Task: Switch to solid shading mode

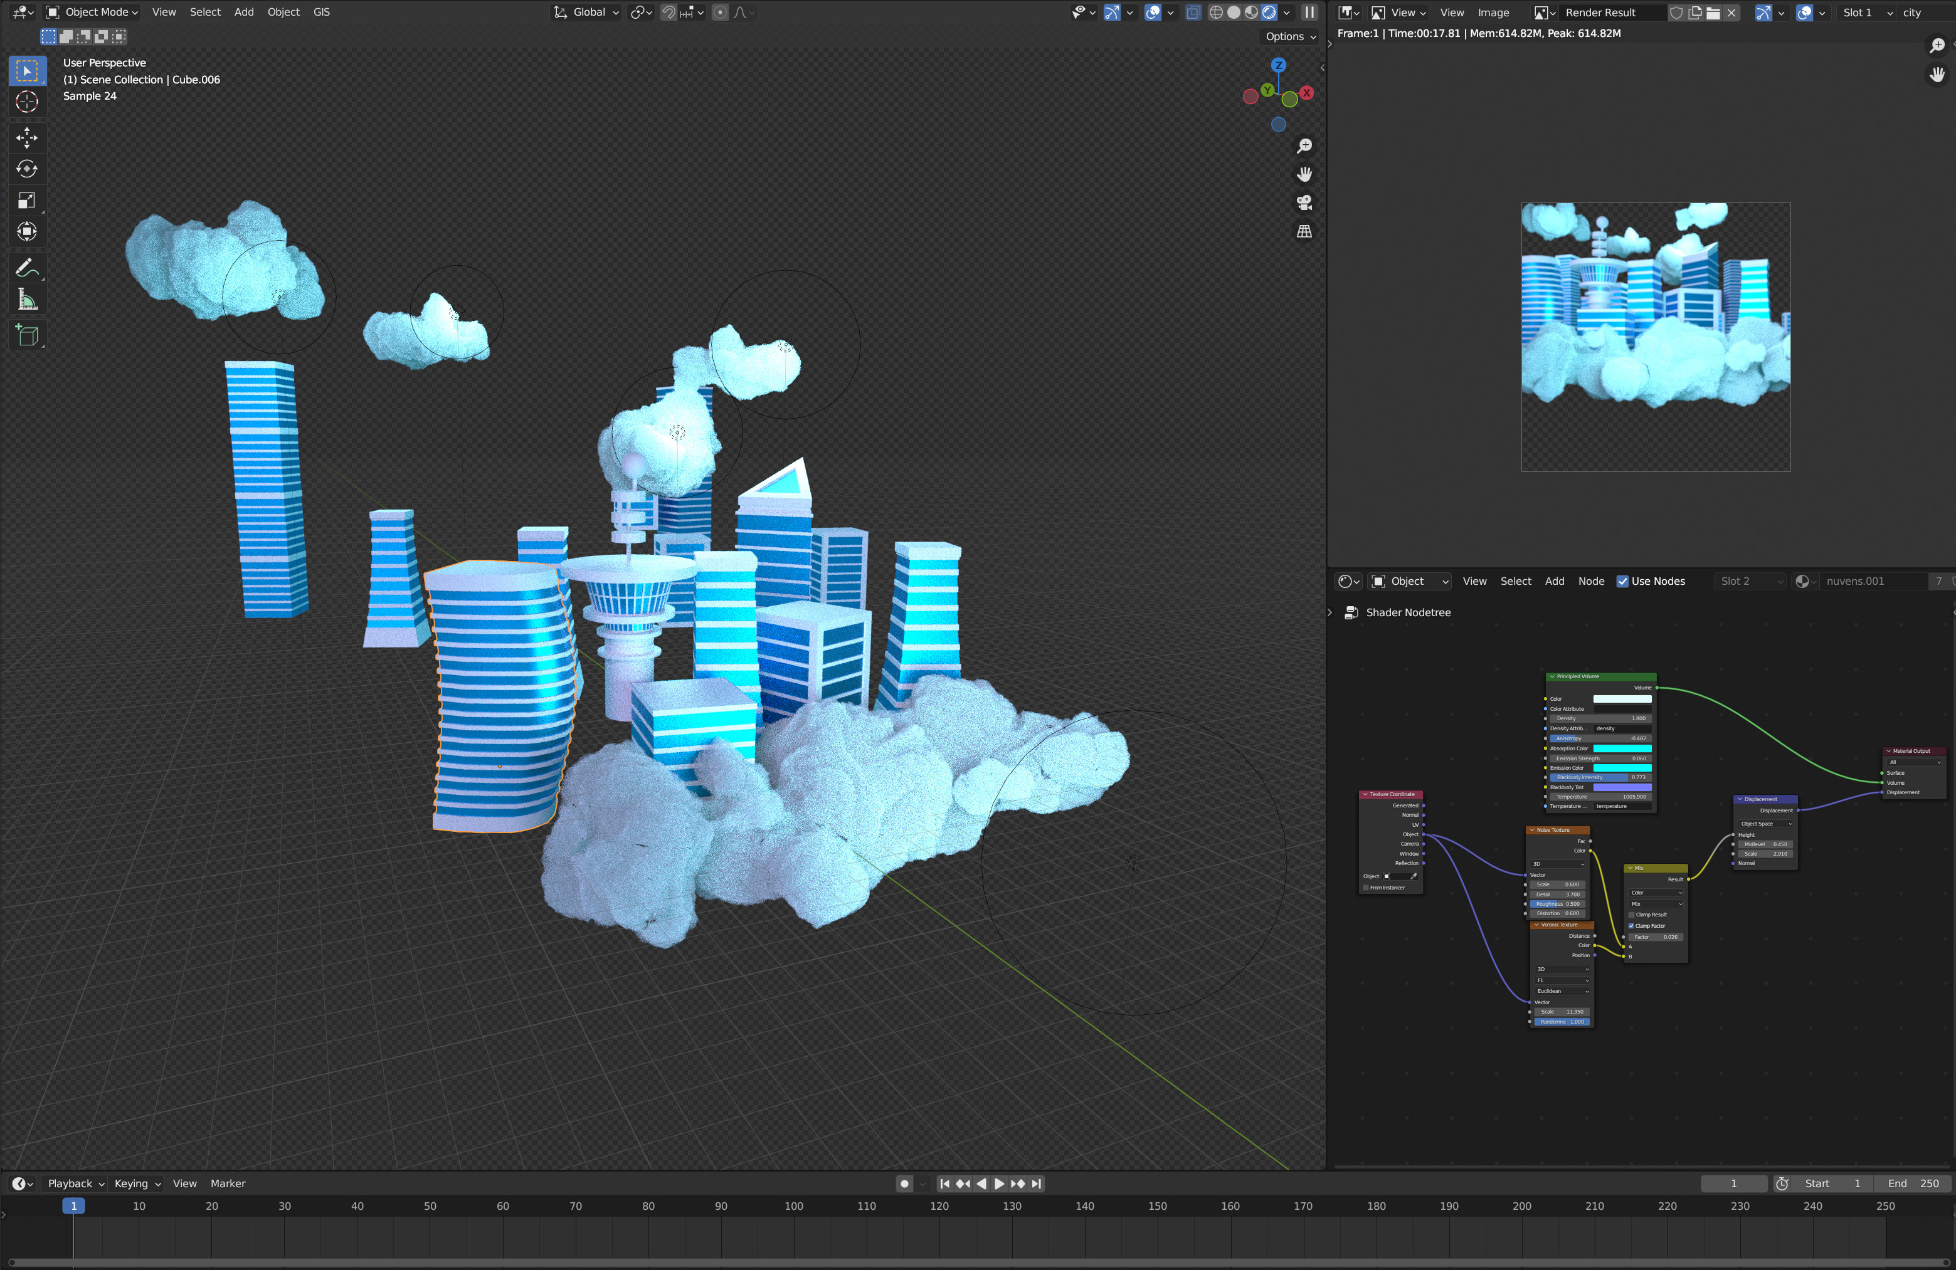Action: point(1234,13)
